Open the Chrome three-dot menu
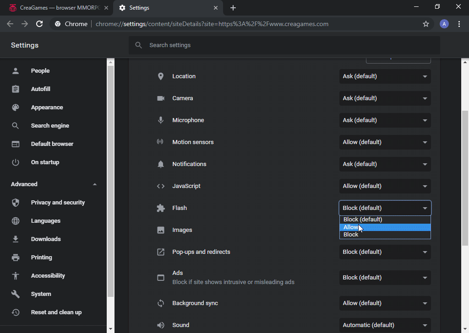 tap(459, 24)
